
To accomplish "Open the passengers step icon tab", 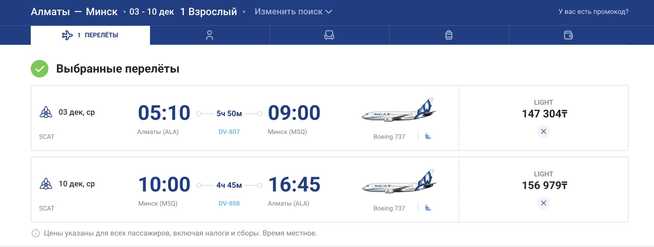I will 209,35.
